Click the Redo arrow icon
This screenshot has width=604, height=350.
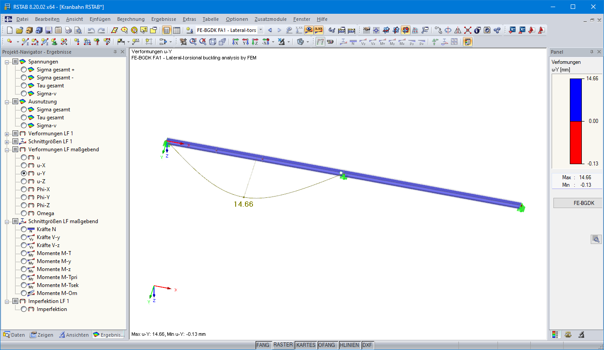click(x=101, y=30)
